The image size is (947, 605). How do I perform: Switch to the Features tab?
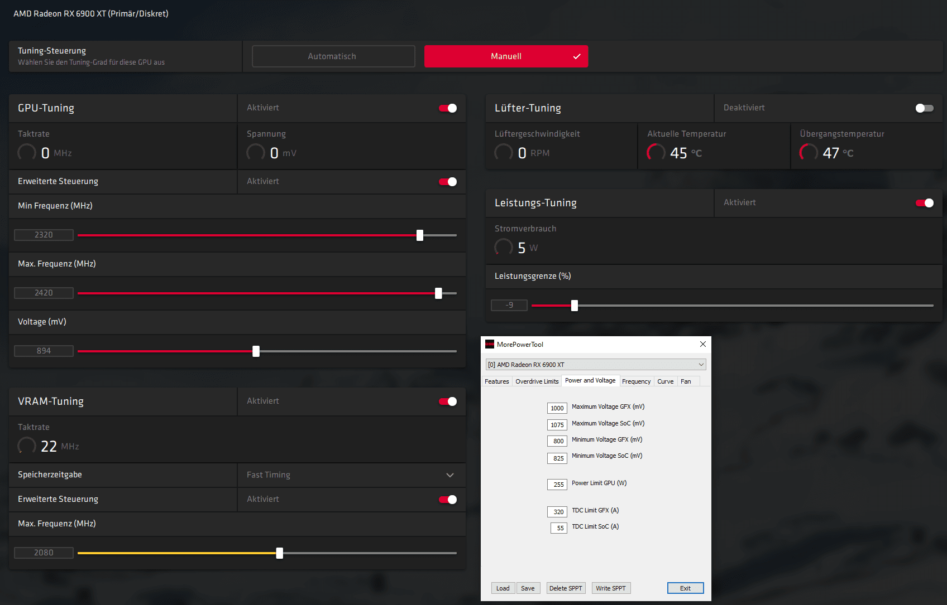pos(497,381)
